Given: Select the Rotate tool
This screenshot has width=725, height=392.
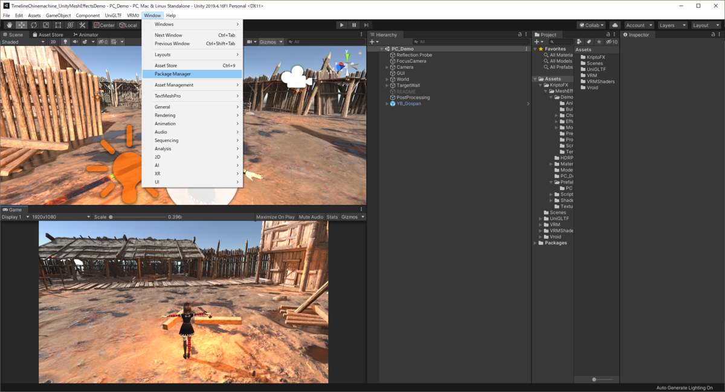Looking at the screenshot, I should point(34,25).
